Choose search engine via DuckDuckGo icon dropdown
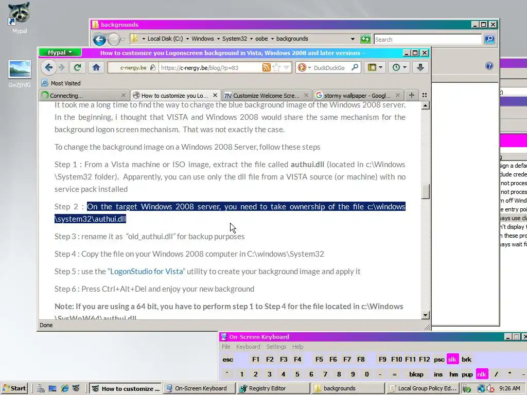The width and height of the screenshot is (527, 395). [x=305, y=67]
